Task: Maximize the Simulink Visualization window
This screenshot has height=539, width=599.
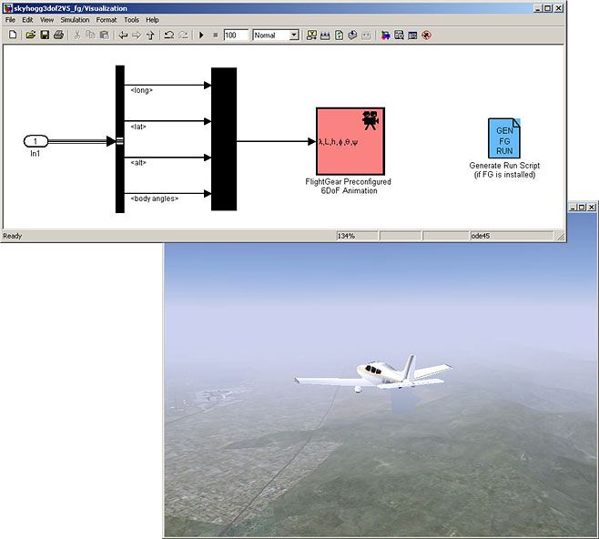Action: pos(548,8)
